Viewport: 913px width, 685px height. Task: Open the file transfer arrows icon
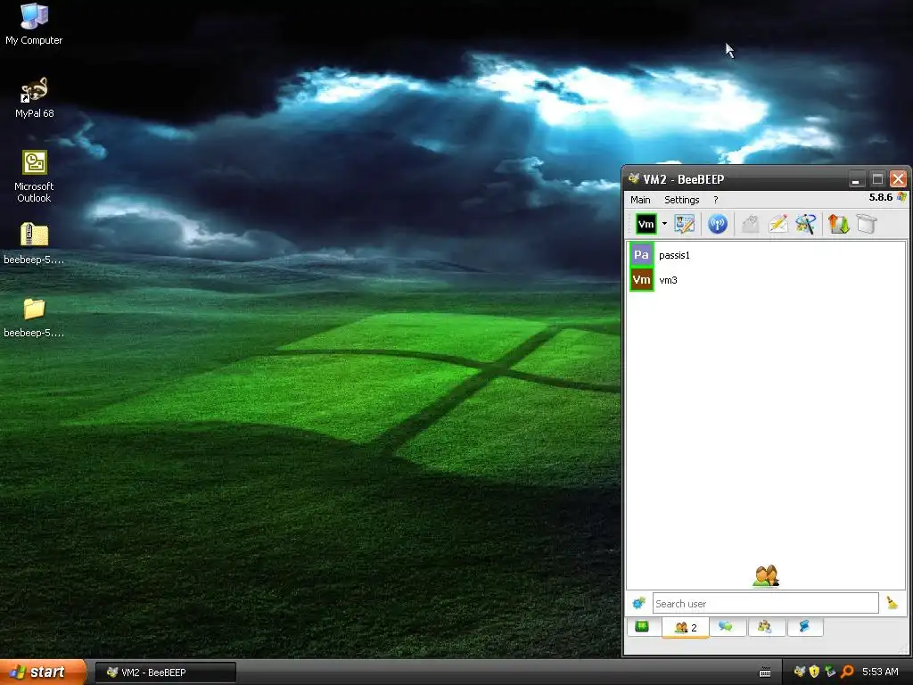point(839,224)
